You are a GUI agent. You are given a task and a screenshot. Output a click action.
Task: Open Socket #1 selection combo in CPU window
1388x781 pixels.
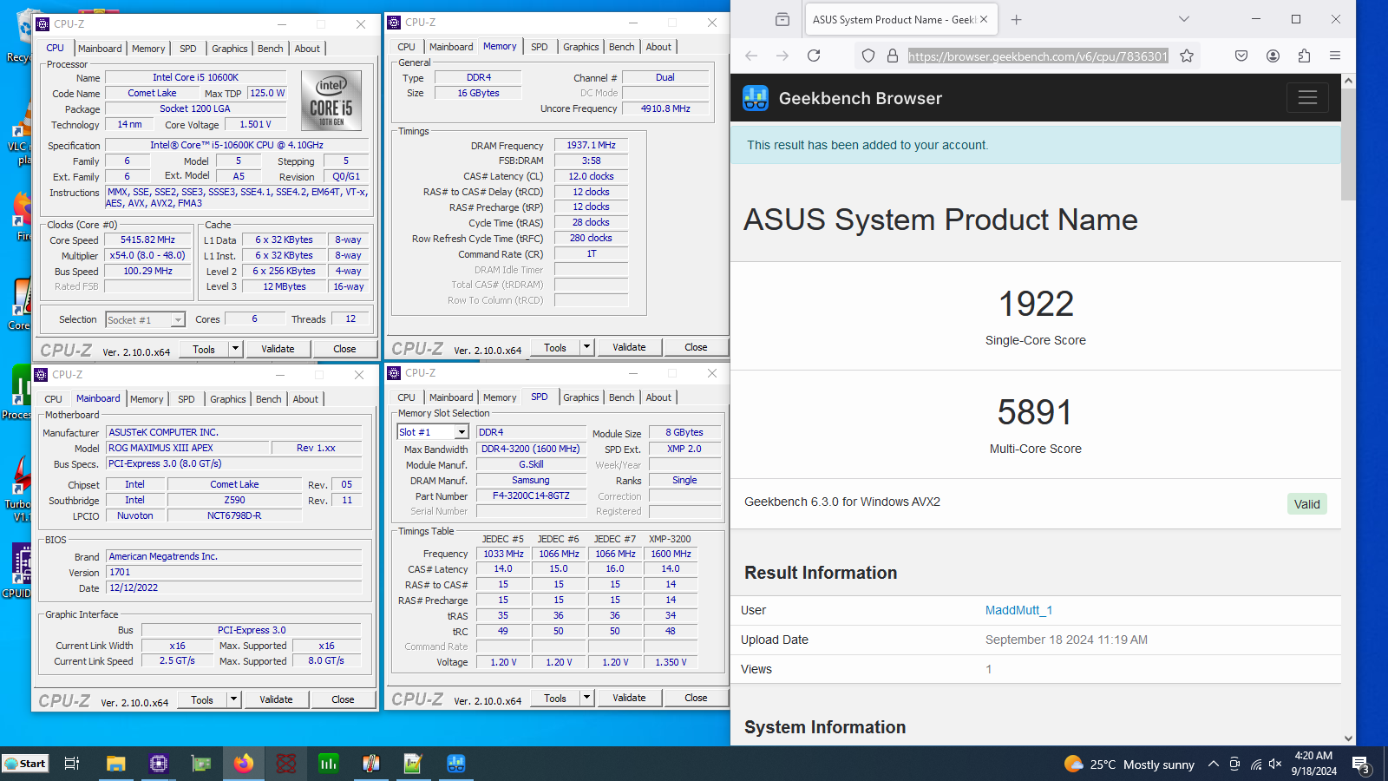pyautogui.click(x=146, y=320)
